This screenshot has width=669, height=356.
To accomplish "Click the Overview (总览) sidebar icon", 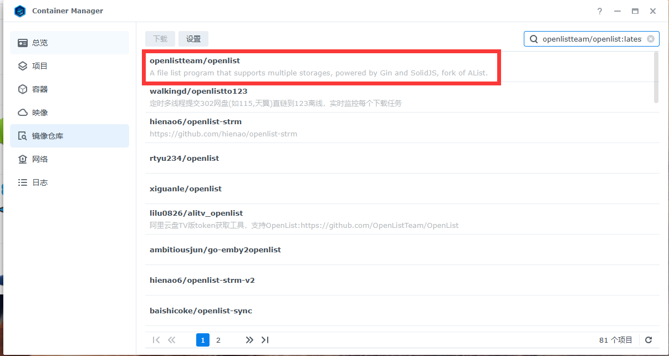I will 23,43.
